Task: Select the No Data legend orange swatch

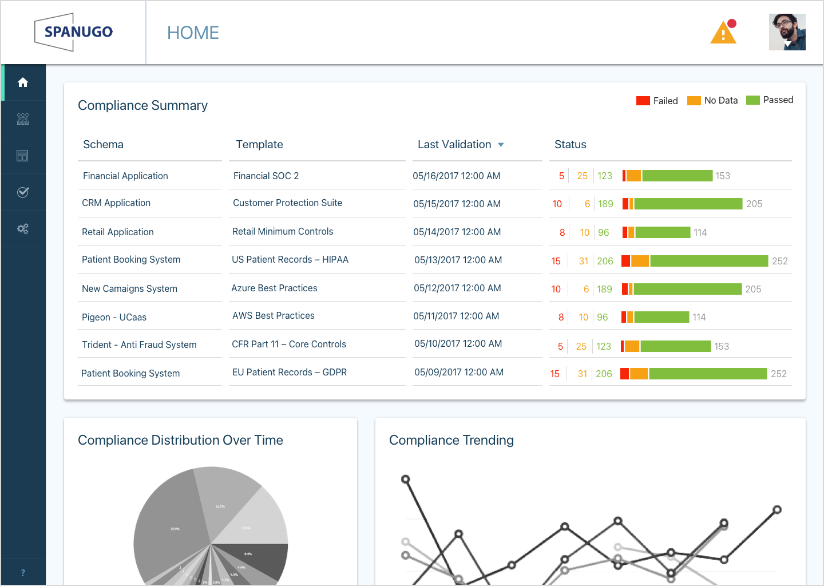Action: [694, 101]
